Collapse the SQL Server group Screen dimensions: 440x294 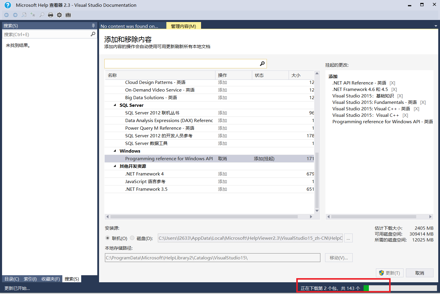(115, 105)
